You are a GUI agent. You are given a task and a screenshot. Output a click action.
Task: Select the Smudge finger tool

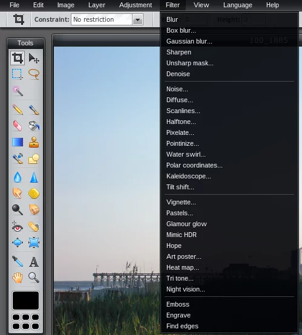(18, 194)
